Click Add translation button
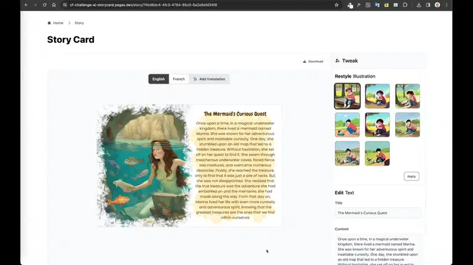Image resolution: width=473 pixels, height=265 pixels. 209,79
